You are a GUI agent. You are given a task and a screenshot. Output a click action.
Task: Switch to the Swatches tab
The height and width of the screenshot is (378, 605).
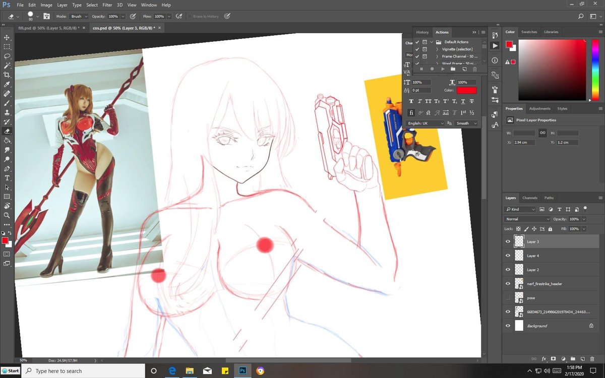529,32
